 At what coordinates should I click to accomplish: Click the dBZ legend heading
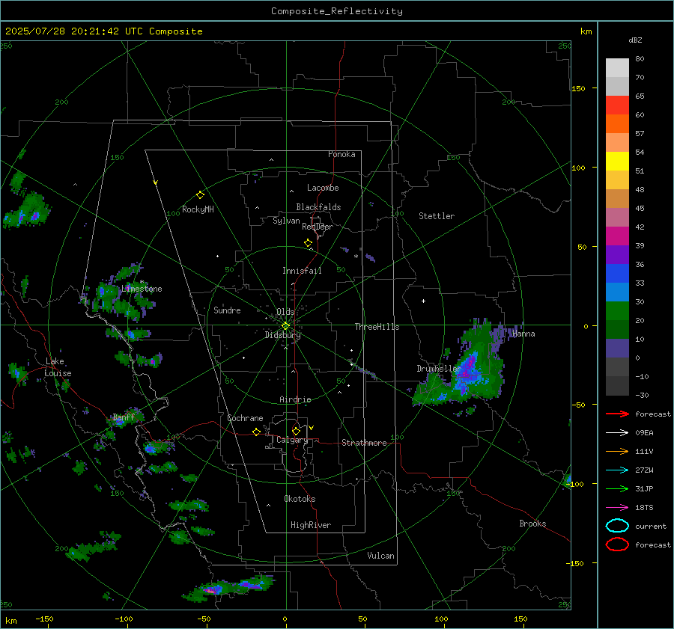tap(635, 40)
